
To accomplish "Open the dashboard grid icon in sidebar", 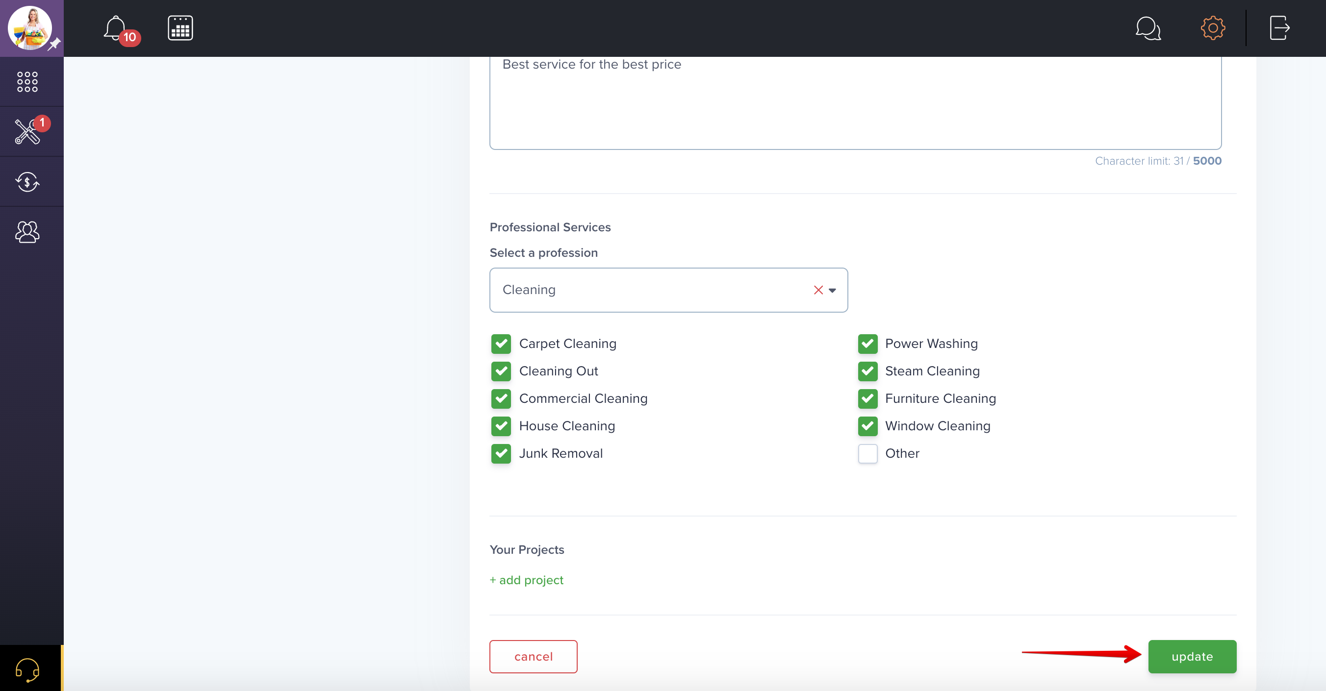I will tap(27, 82).
